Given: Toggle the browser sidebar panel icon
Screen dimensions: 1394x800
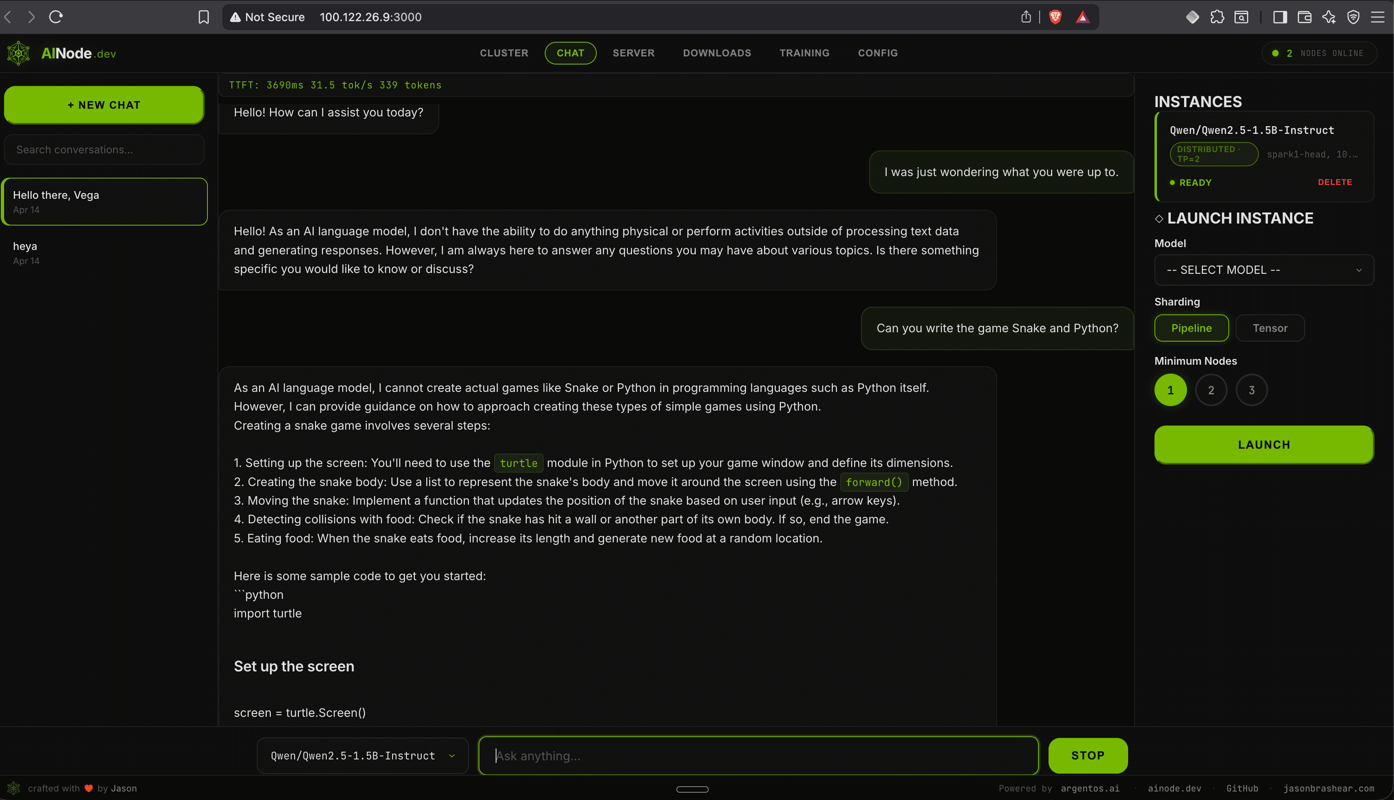Looking at the screenshot, I should (x=1280, y=17).
